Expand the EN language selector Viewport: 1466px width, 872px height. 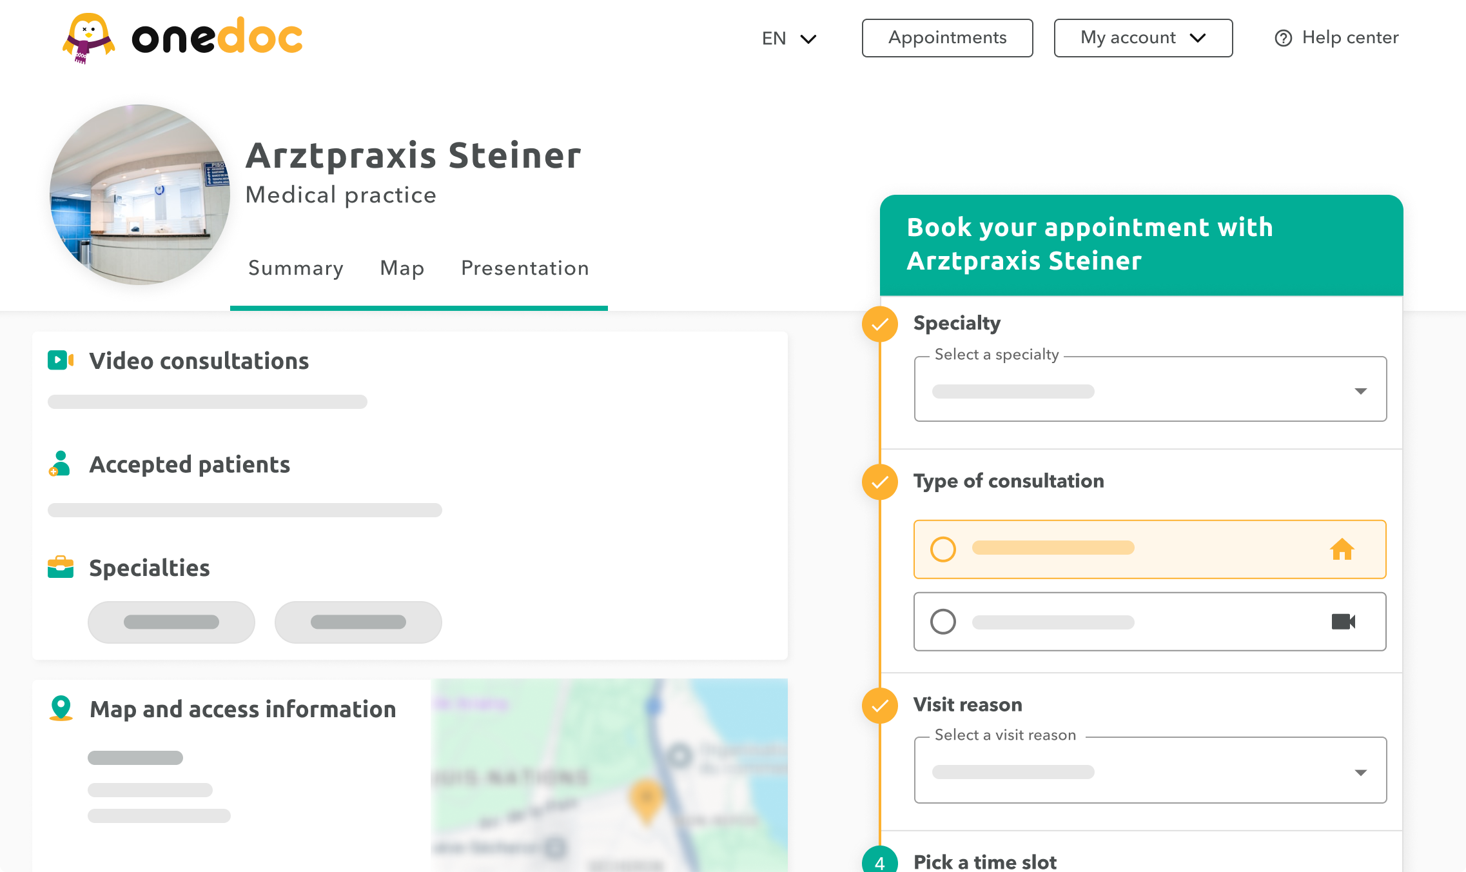788,39
